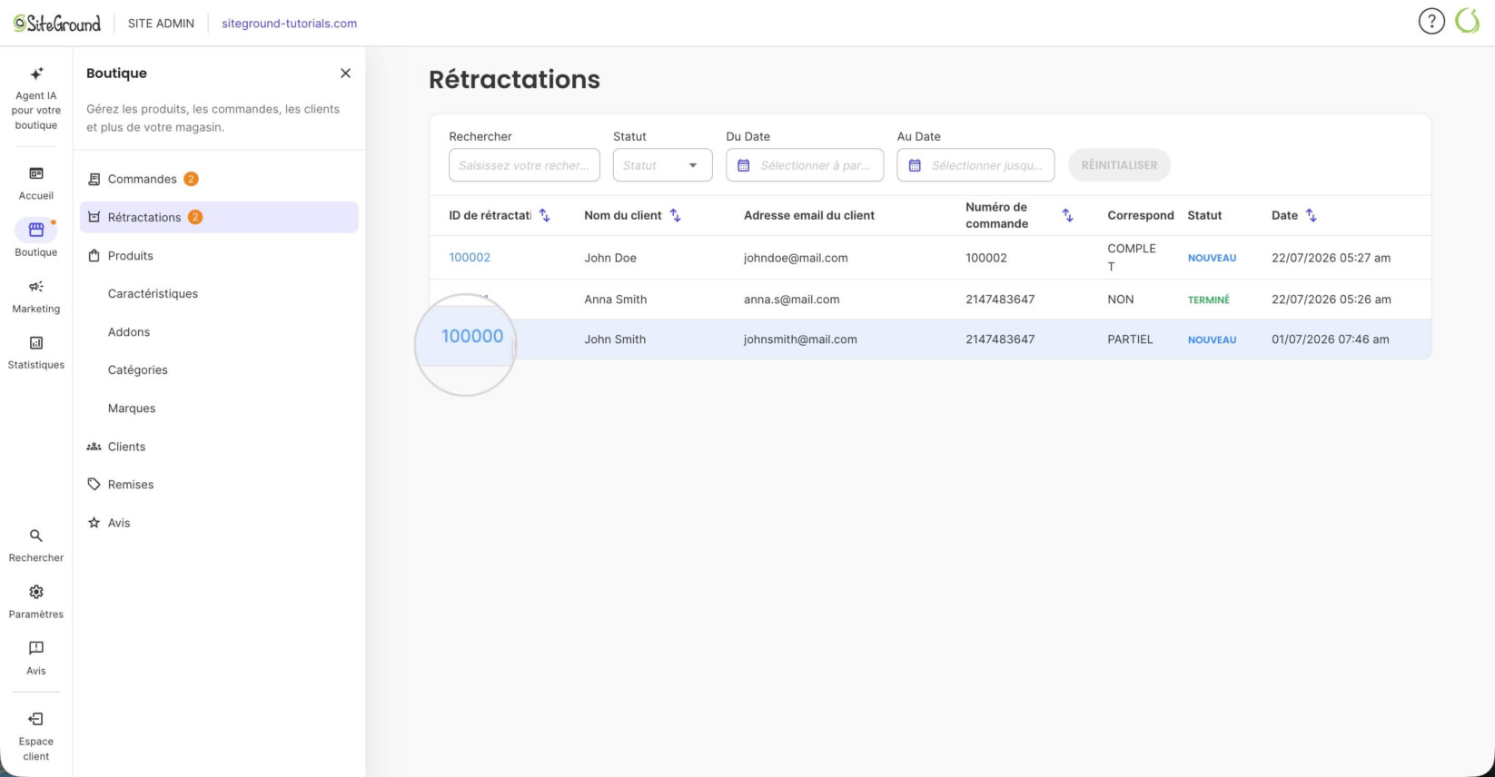Sort by Numéro de commande column

pos(1068,215)
